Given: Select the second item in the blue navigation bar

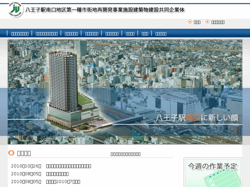Looking at the screenshot, I should tap(46, 34).
